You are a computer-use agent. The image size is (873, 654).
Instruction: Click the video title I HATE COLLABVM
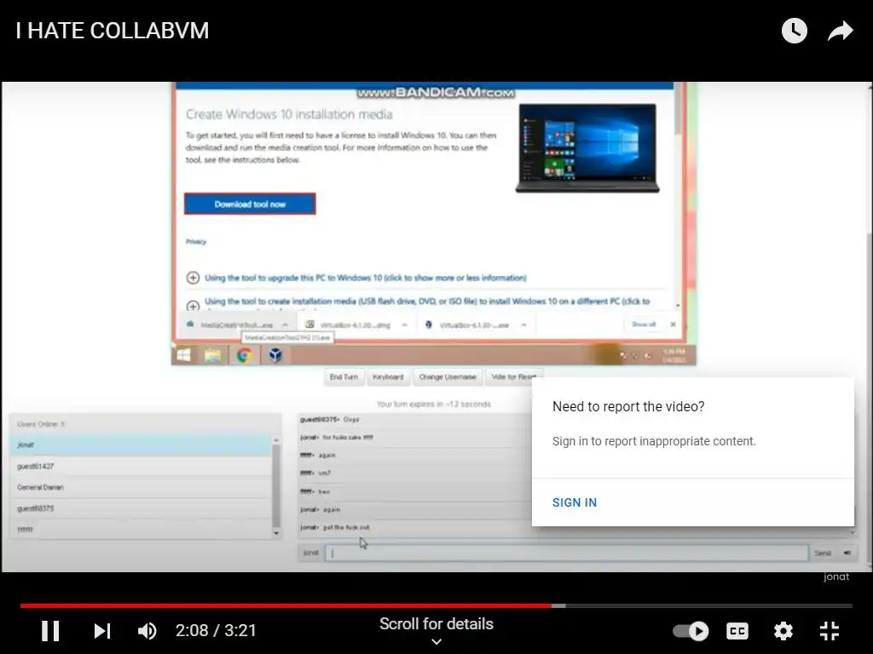click(112, 31)
